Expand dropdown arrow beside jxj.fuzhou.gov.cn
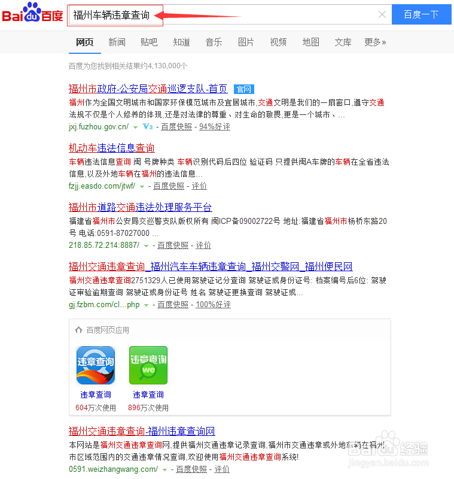Viewport: 454px width, 479px height. pyautogui.click(x=135, y=127)
